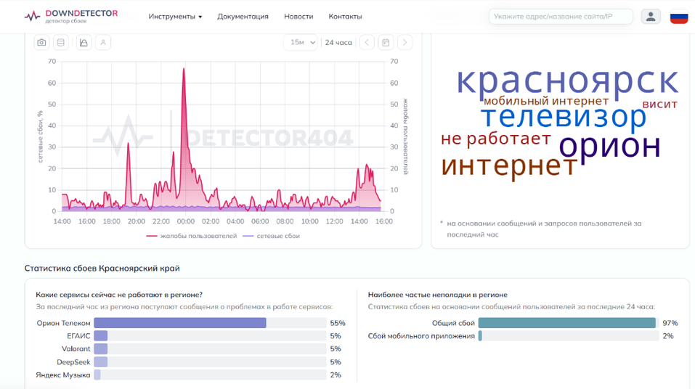Viewport: 695px width, 389px height.
Task: Click the Downdetector logo
Action: (71, 17)
